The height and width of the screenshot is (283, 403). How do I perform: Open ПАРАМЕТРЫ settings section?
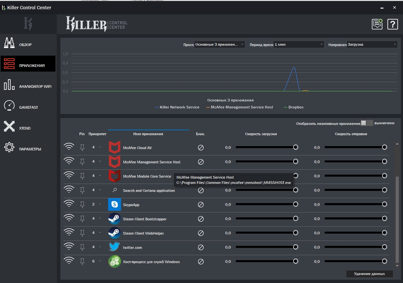pos(28,147)
